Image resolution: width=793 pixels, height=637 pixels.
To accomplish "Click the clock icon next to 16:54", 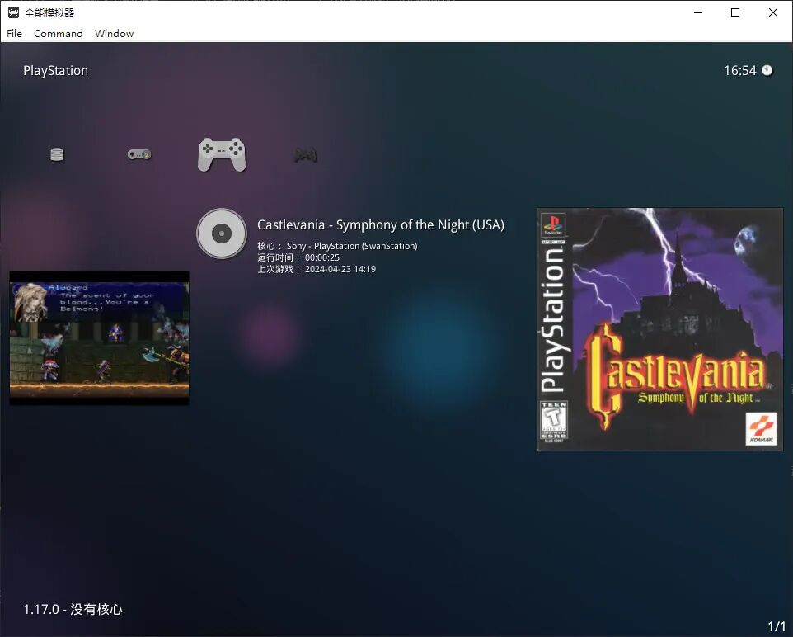I will [767, 70].
